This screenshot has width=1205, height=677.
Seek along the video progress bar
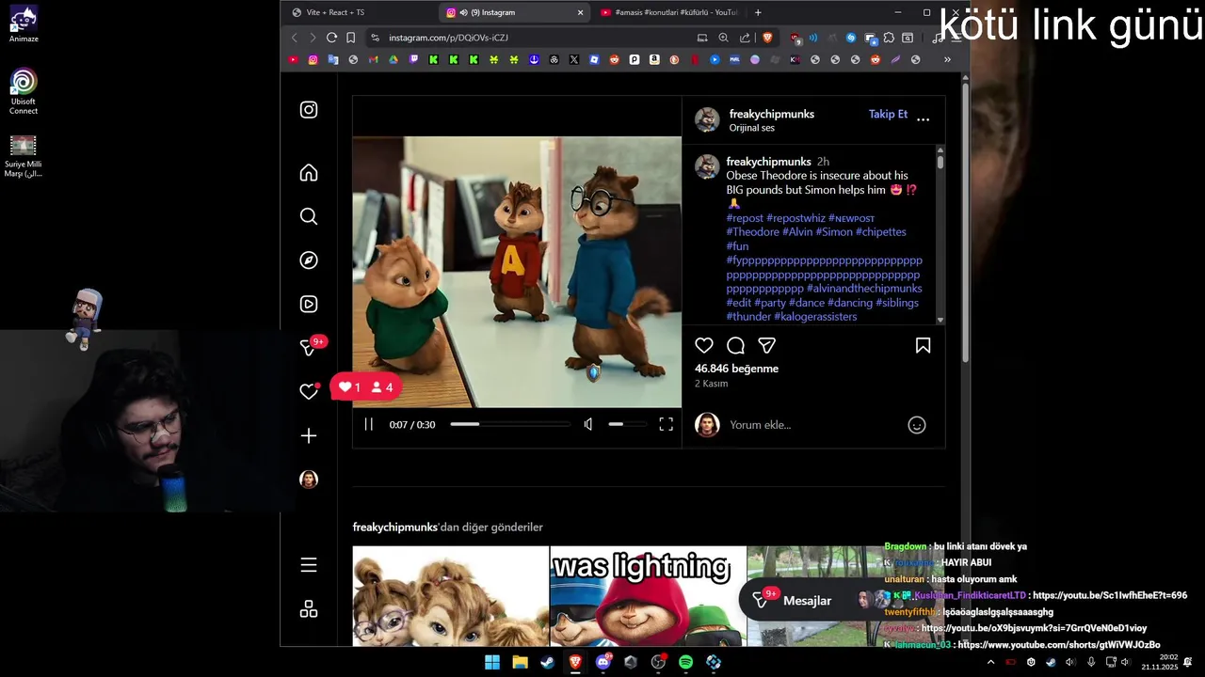tap(510, 424)
